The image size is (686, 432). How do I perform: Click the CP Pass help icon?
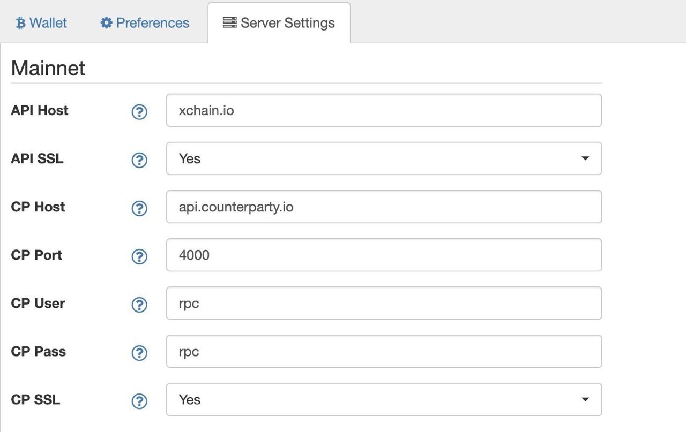coord(139,353)
